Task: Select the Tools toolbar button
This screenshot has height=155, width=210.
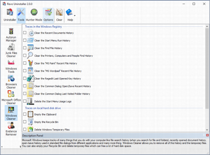Action: click(21, 15)
